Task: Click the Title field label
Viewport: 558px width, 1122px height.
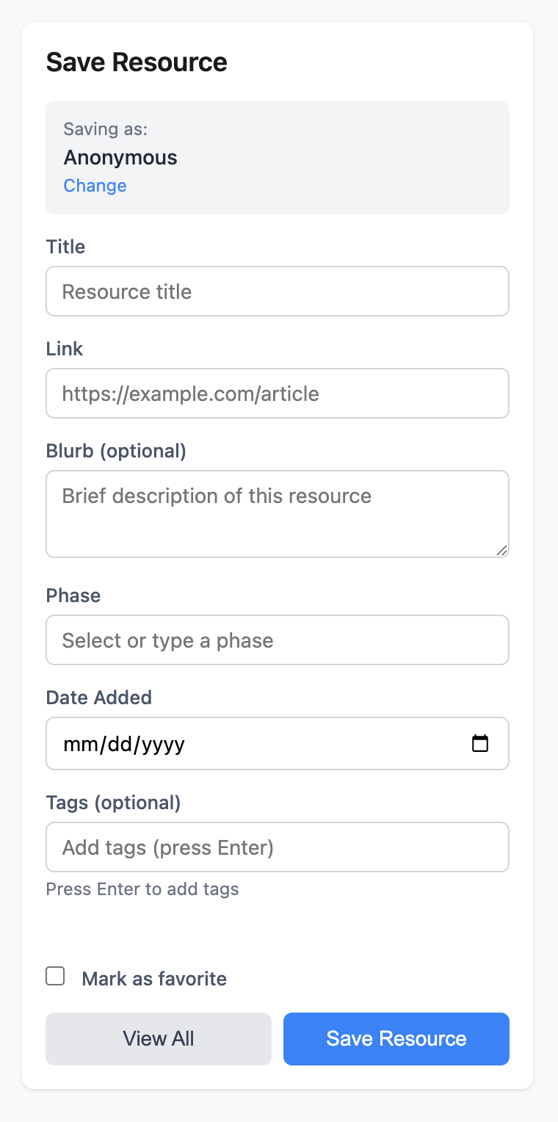Action: [66, 247]
